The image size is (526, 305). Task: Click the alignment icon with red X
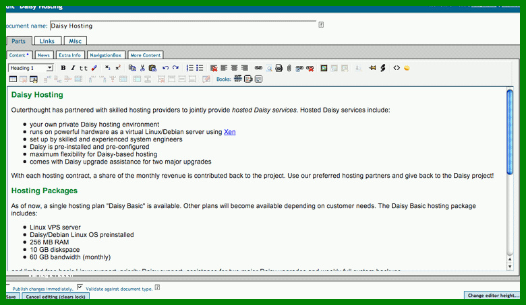214,68
